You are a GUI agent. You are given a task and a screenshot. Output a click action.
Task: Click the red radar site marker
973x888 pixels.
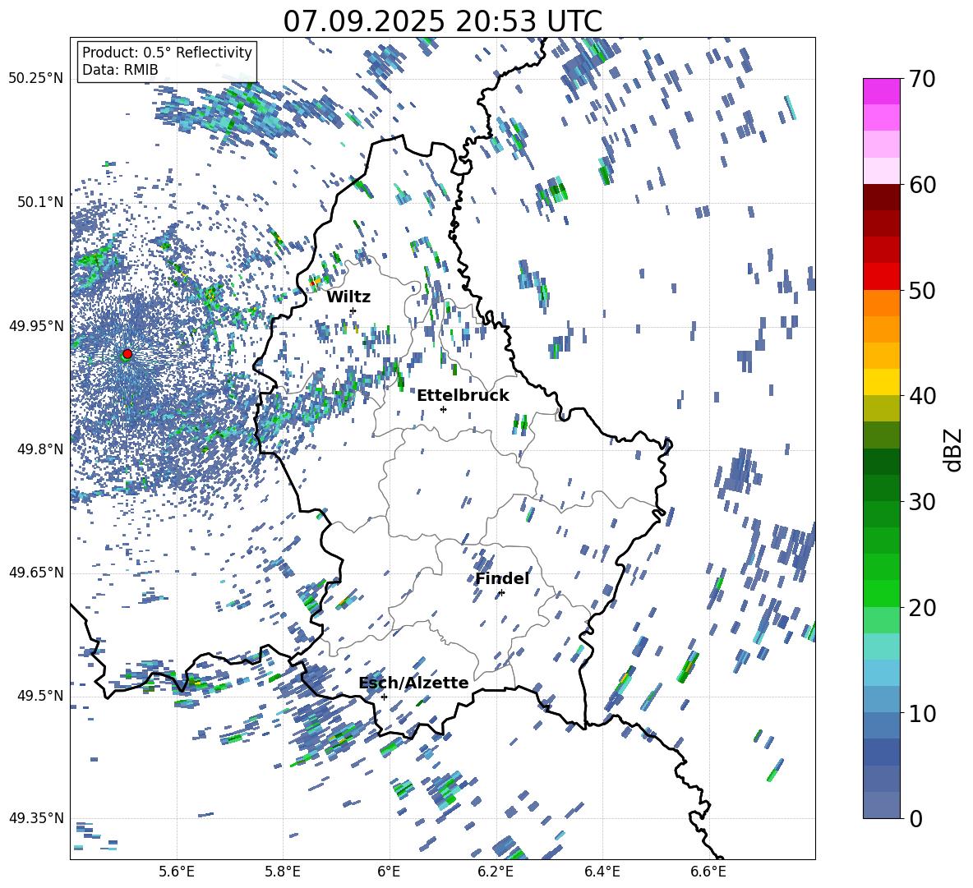(127, 354)
